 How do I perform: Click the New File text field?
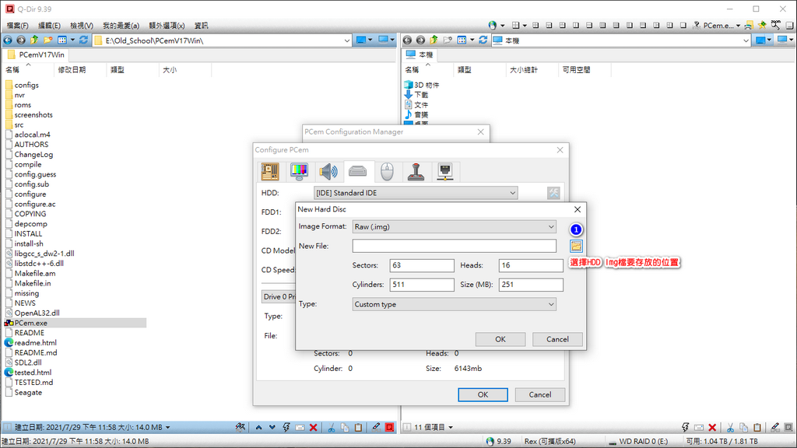tap(455, 247)
